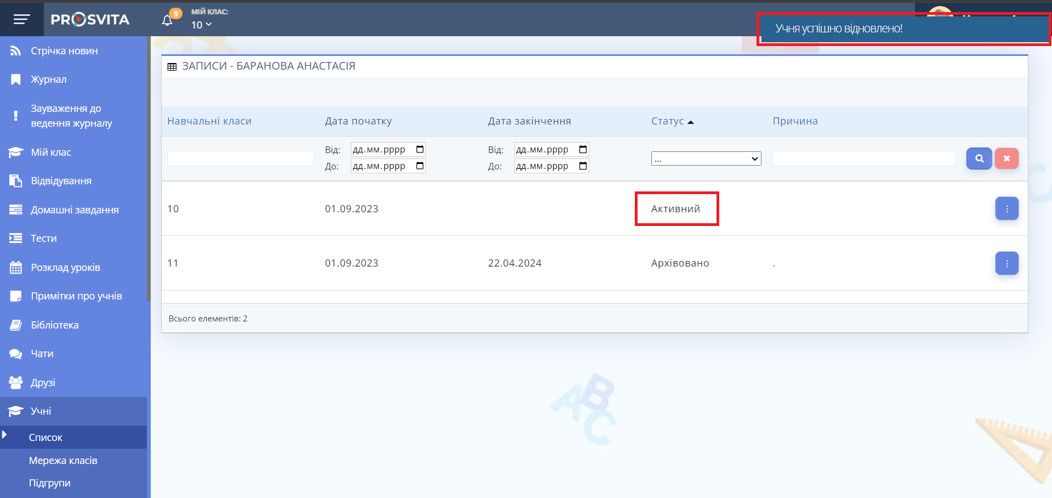Sort by Навчальні класи column header
Image resolution: width=1052 pixels, height=498 pixels.
tap(209, 121)
